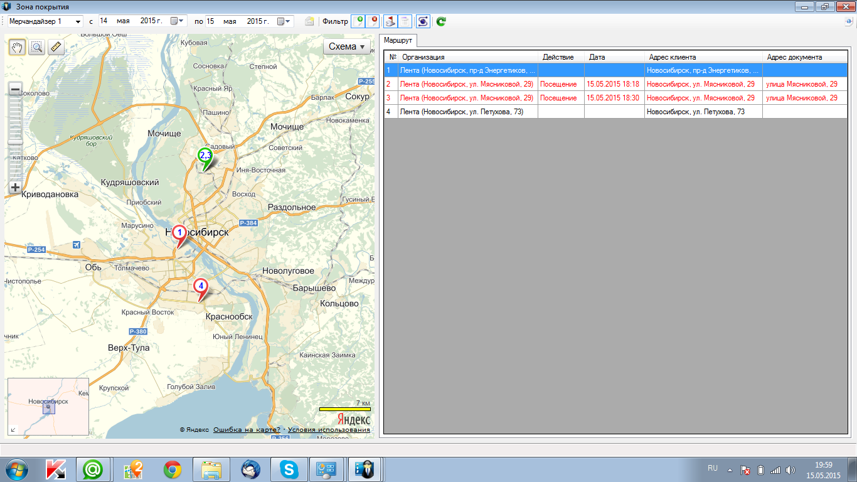Zoom in with the map plus button
This screenshot has height=482, width=857.
click(x=16, y=187)
